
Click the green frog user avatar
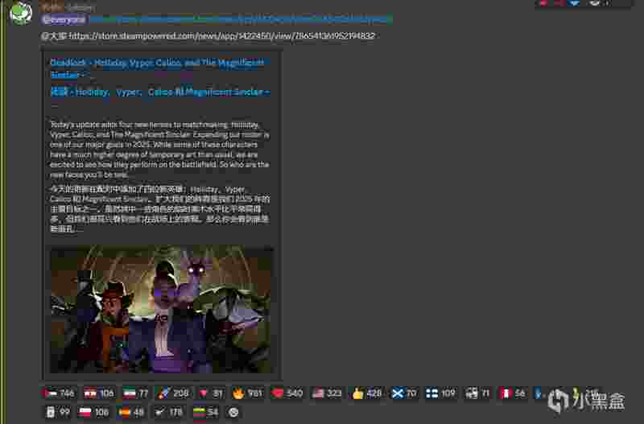point(20,13)
